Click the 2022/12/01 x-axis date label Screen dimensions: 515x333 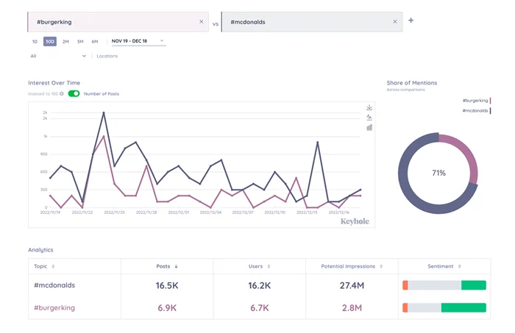pyautogui.click(x=179, y=212)
